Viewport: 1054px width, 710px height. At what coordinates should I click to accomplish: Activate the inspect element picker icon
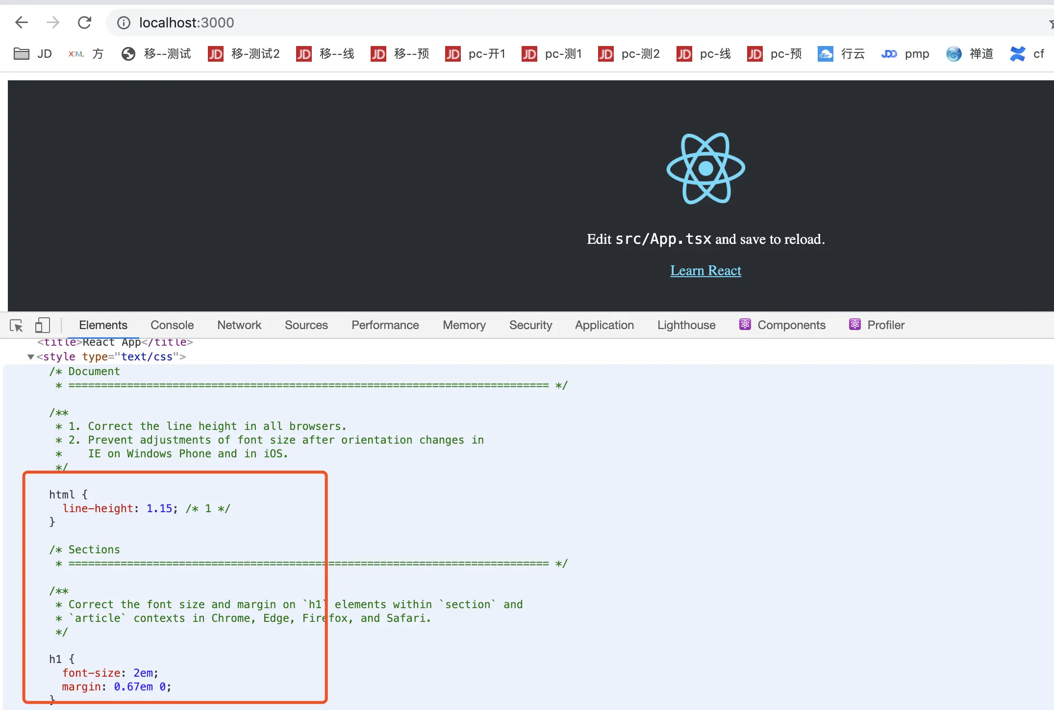[x=16, y=326]
